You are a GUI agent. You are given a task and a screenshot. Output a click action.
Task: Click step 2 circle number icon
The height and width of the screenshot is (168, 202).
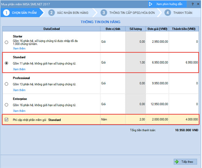point(51,13)
